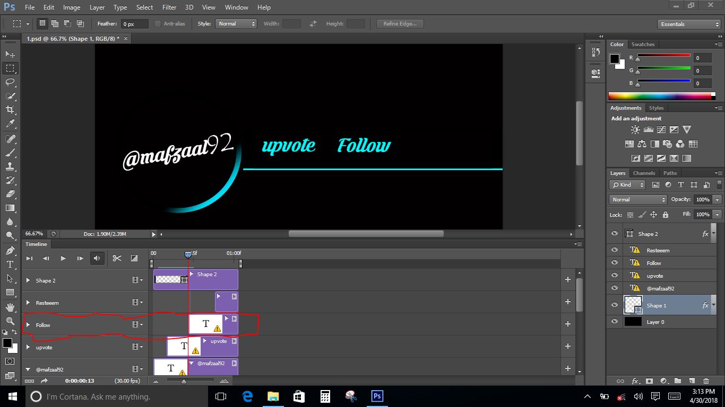Add media to Shape 2 track
Viewport: 725px width, 407px height.
pos(567,279)
